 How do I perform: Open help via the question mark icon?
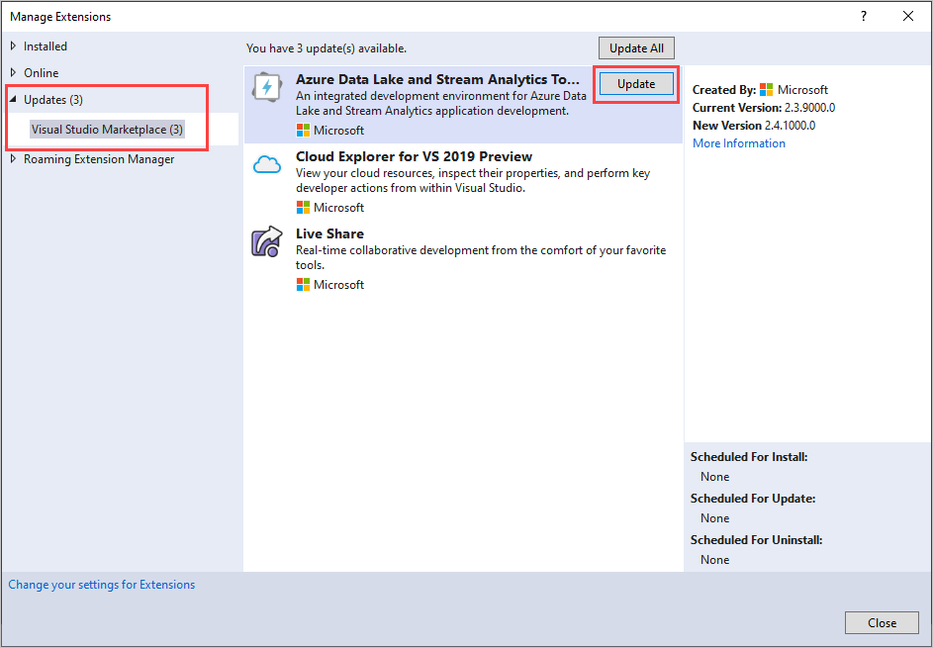point(863,16)
